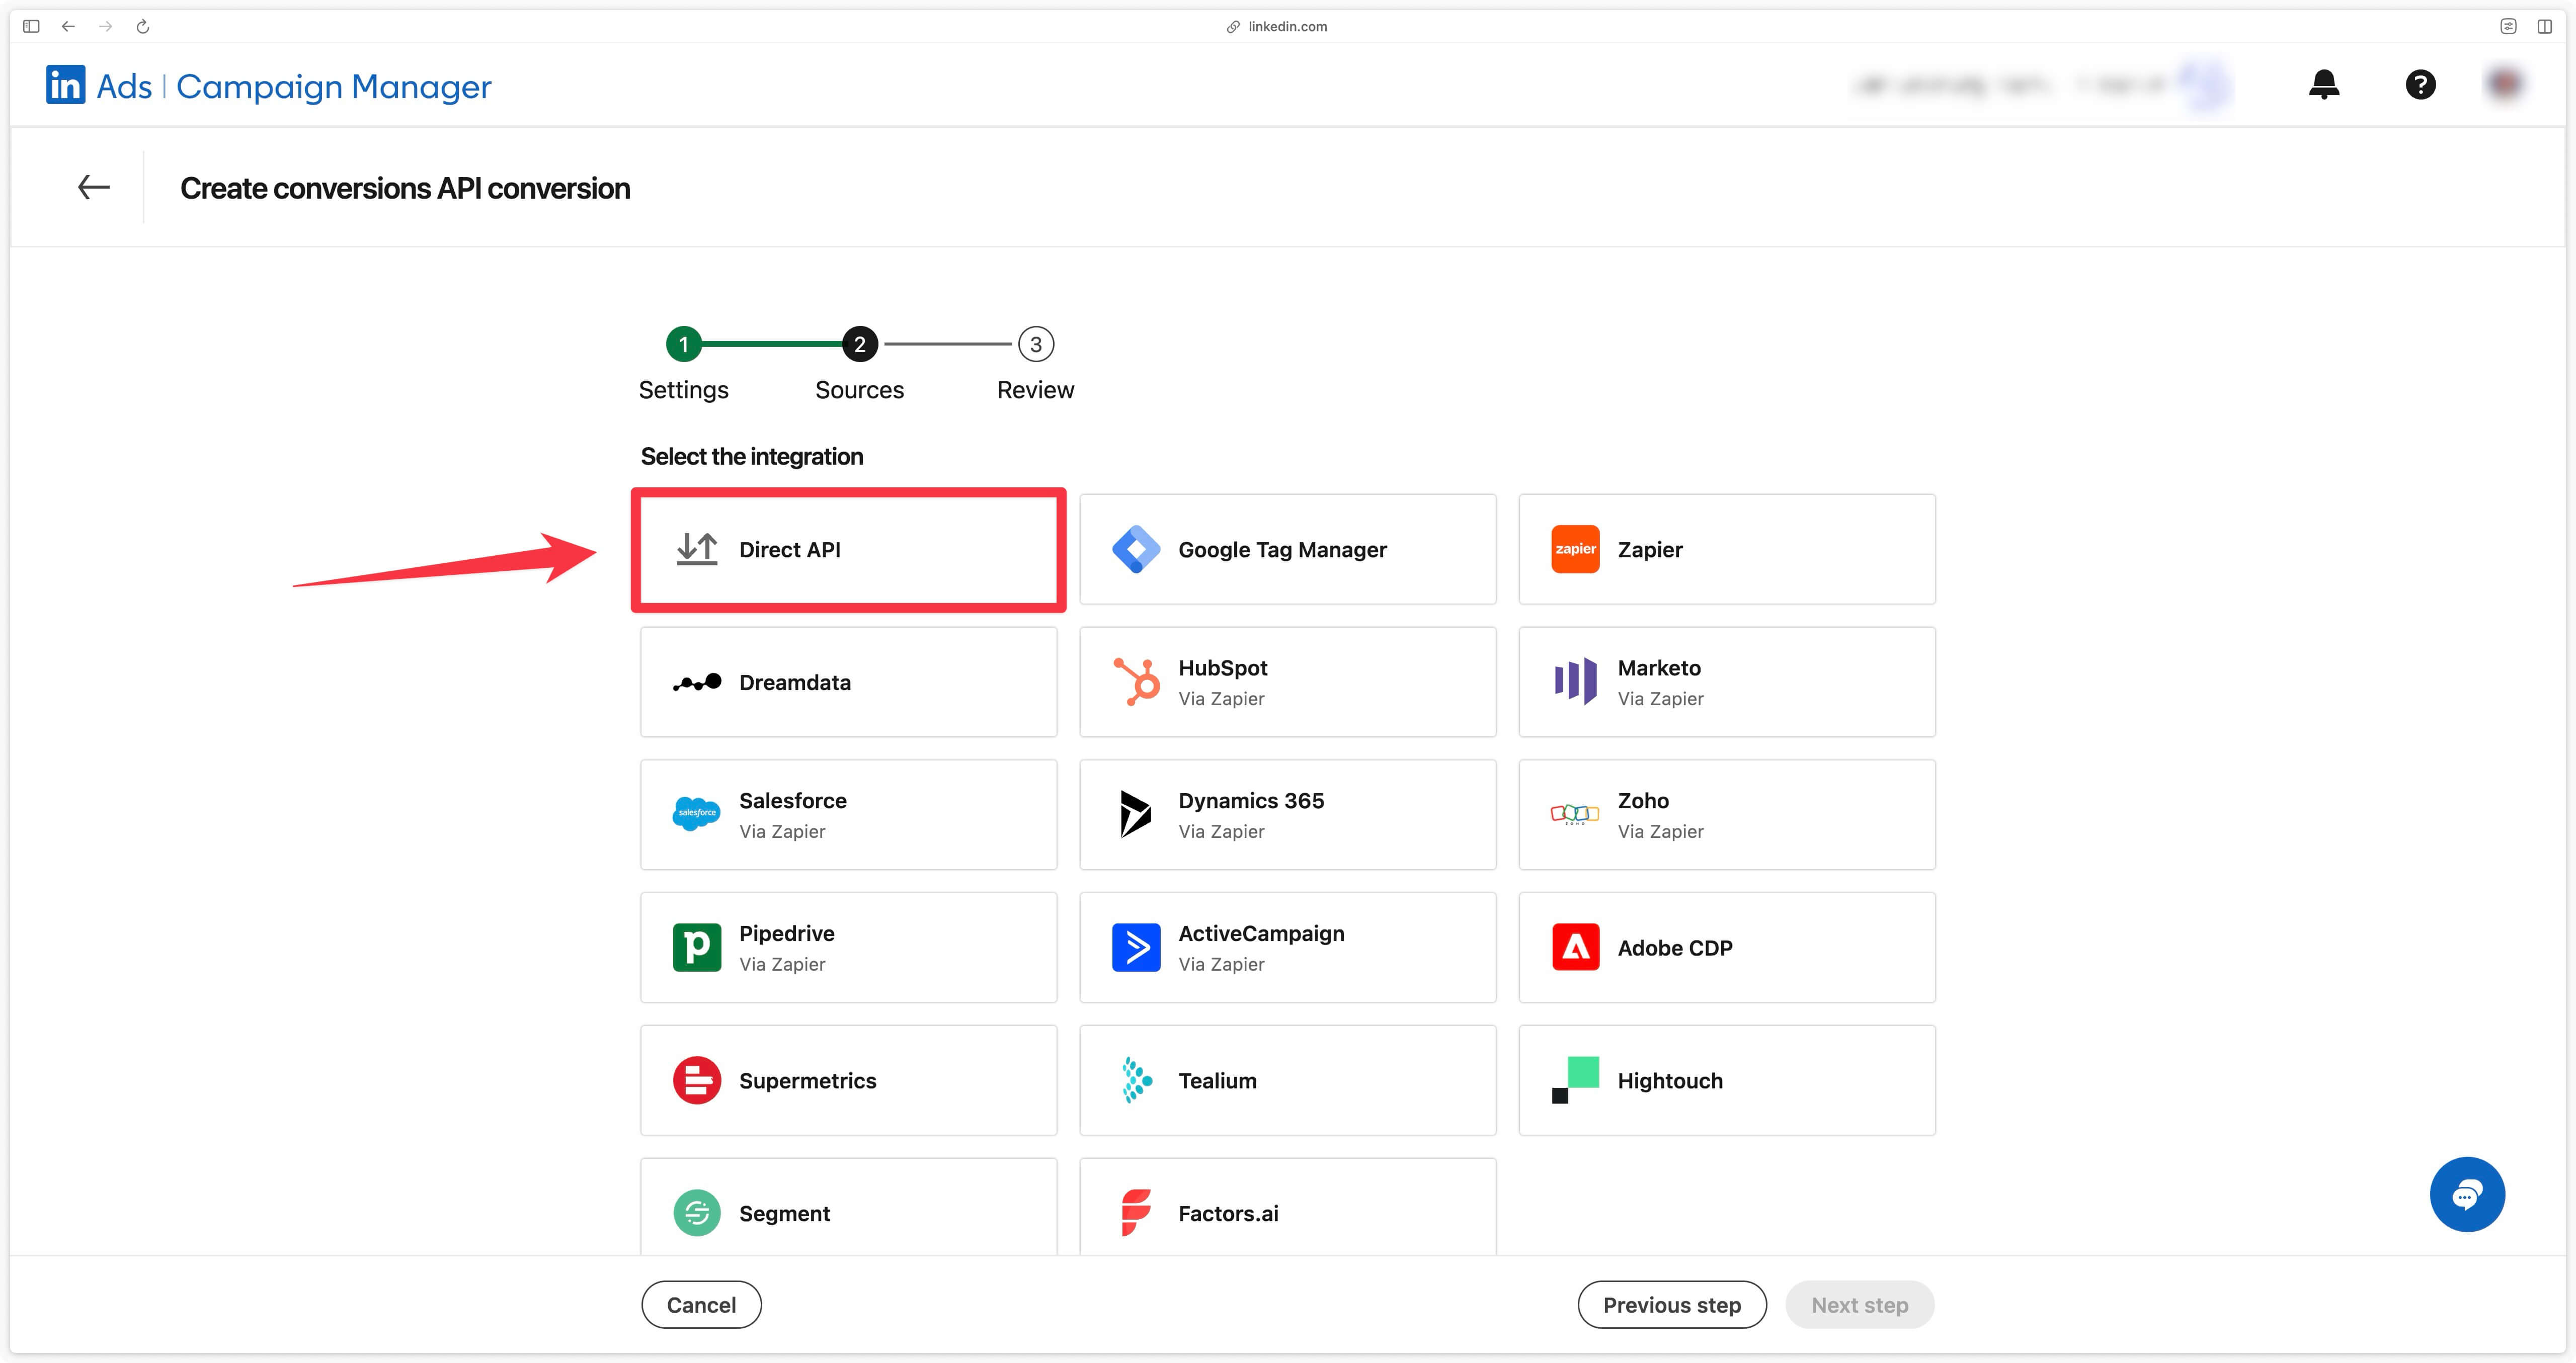The width and height of the screenshot is (2576, 1363).
Task: Click the Factors.ai logo icon
Action: click(1136, 1213)
